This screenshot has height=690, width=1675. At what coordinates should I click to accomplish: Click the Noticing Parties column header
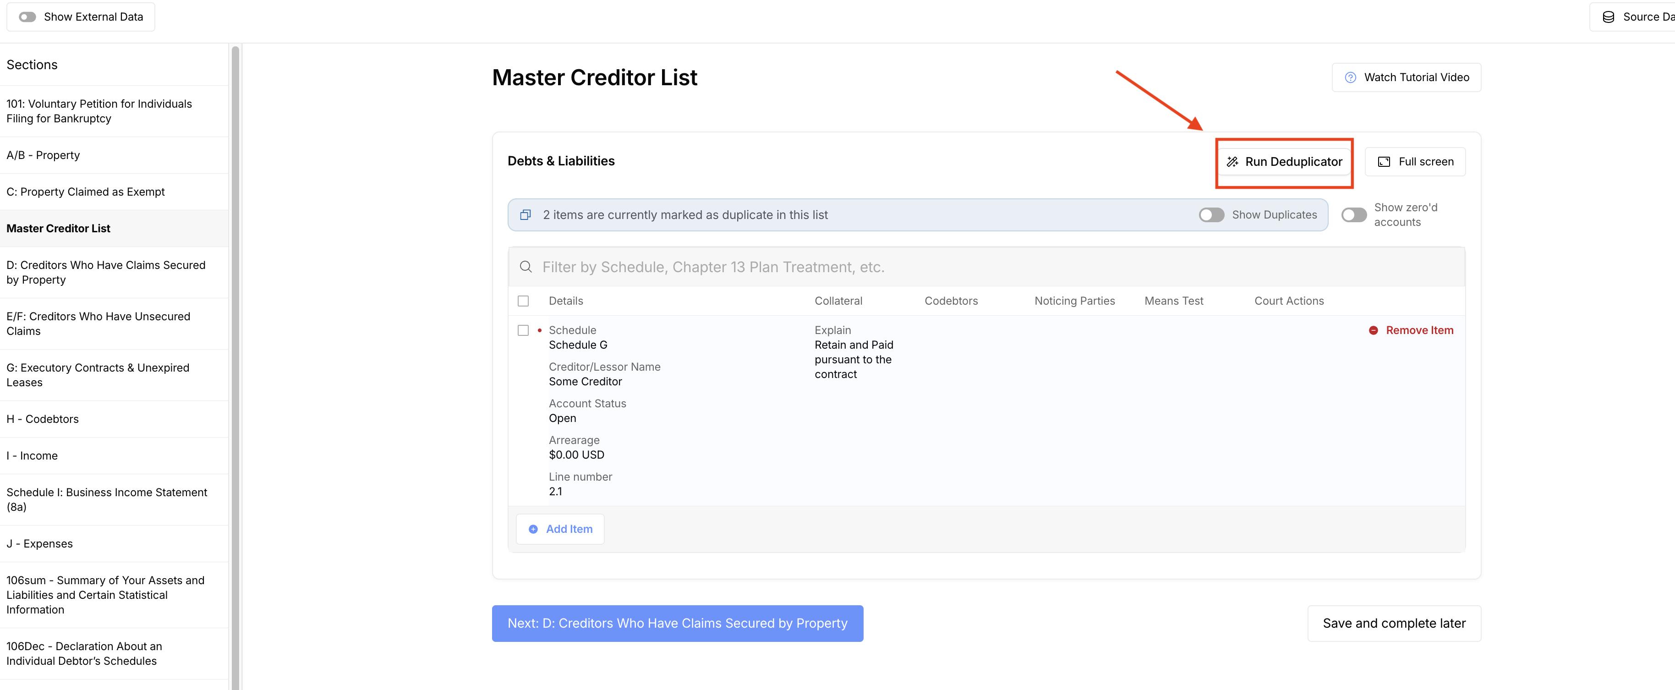coord(1074,301)
